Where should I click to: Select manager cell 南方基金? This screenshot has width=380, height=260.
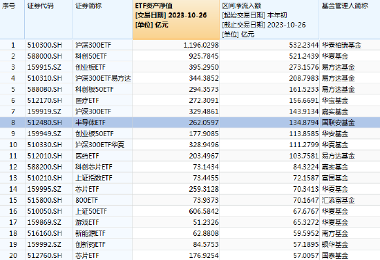[x=335, y=233]
